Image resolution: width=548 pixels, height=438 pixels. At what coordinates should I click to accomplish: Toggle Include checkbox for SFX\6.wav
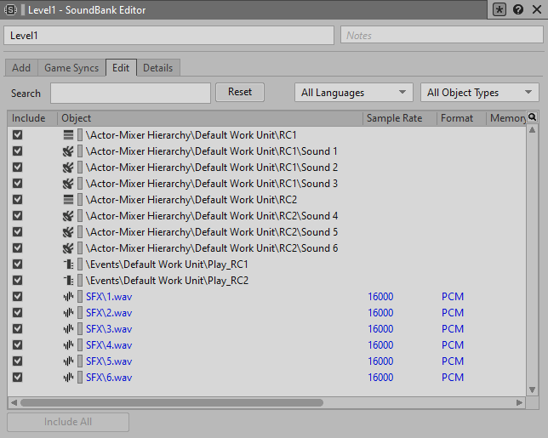pyautogui.click(x=17, y=378)
